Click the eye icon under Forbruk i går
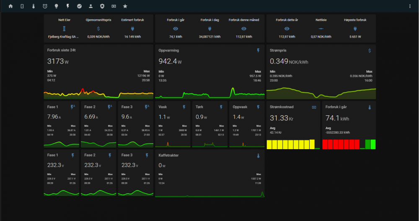 pos(176,29)
